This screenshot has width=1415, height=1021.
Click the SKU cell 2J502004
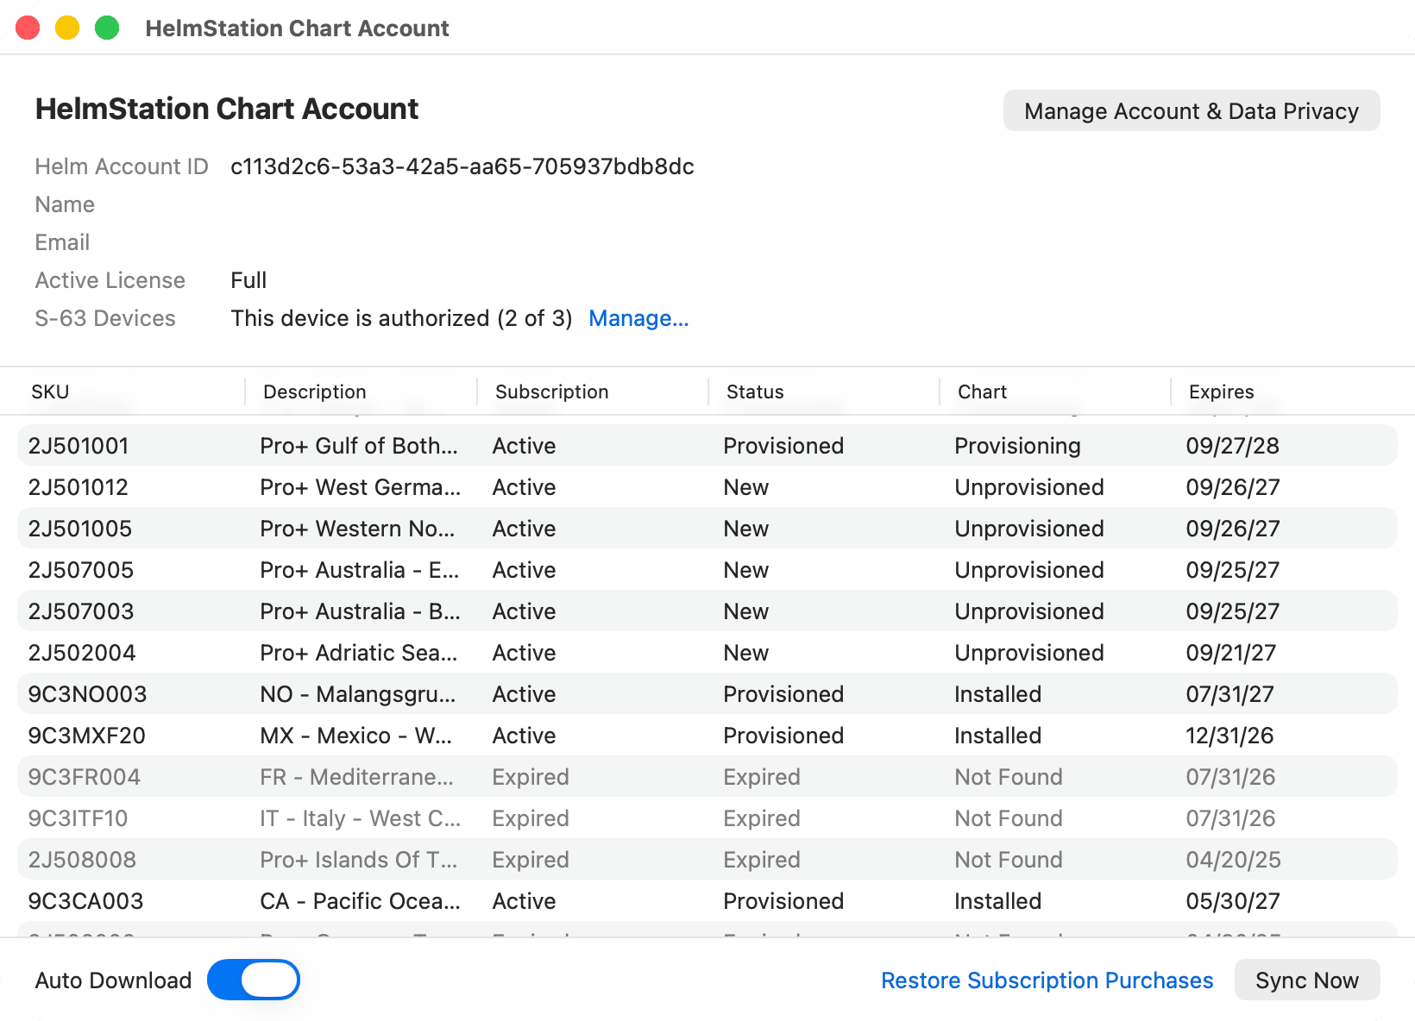coord(81,653)
